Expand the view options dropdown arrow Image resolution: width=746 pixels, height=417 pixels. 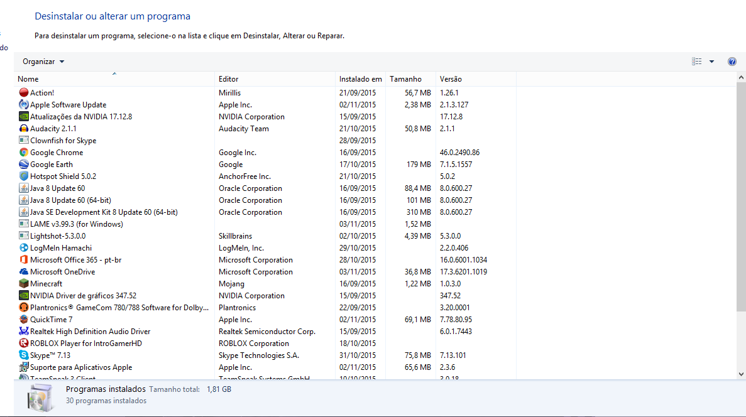[x=711, y=62]
